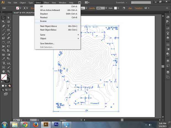The height and width of the screenshot is (128, 171).
Task: Select the Eyedropper tool
Action: 4,59
